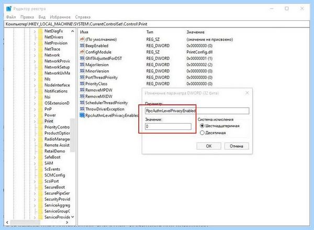
Task: Click the RemoveMXDW DWORD icon
Action: 82,96
